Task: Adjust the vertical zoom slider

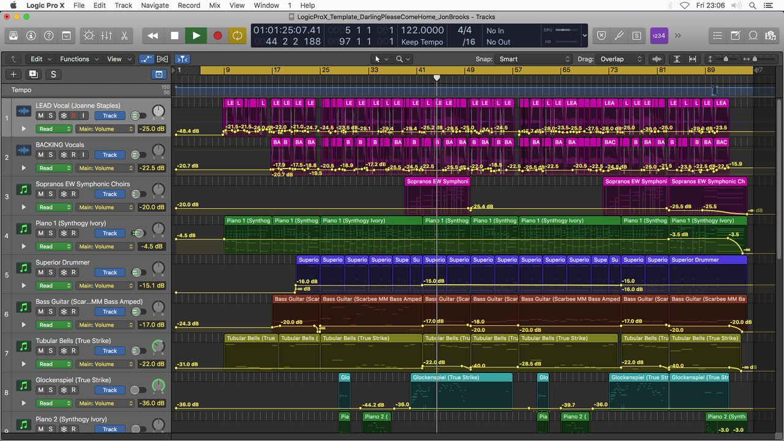Action: tap(726, 59)
